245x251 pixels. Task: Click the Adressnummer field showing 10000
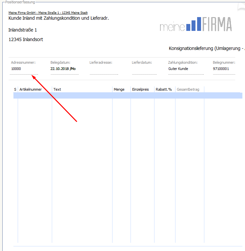(24, 69)
